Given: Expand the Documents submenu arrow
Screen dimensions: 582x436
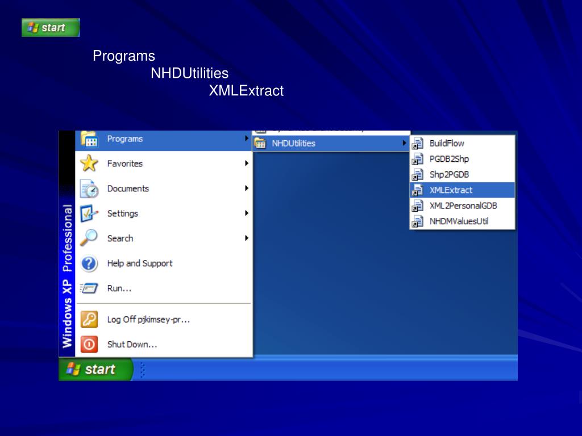Looking at the screenshot, I should pyautogui.click(x=247, y=188).
